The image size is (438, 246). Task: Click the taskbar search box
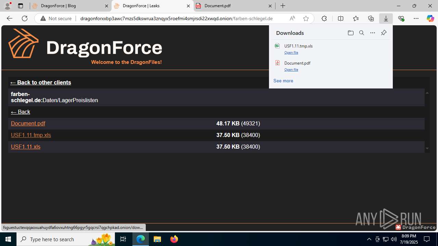(66, 239)
